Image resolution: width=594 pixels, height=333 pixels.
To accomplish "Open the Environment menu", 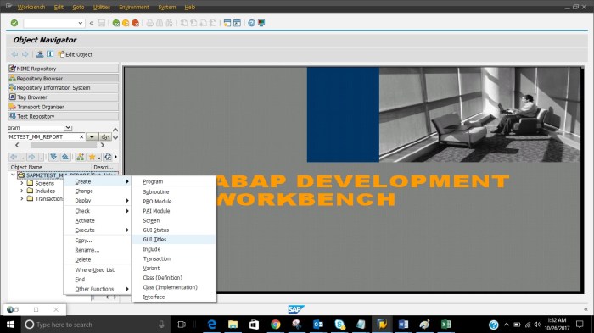I will [x=134, y=7].
